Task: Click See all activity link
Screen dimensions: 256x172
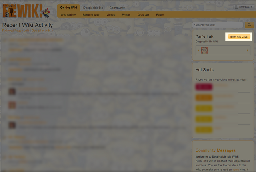Action: (x=42, y=30)
